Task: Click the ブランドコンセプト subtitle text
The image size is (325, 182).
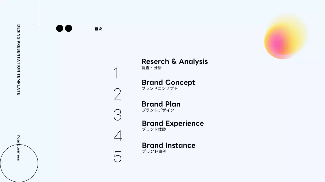Action: (x=160, y=88)
